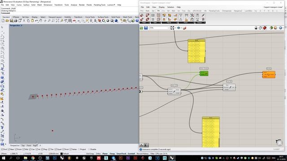Open the Grasshopper Solution menu
287x161 pixels.
point(170,7)
